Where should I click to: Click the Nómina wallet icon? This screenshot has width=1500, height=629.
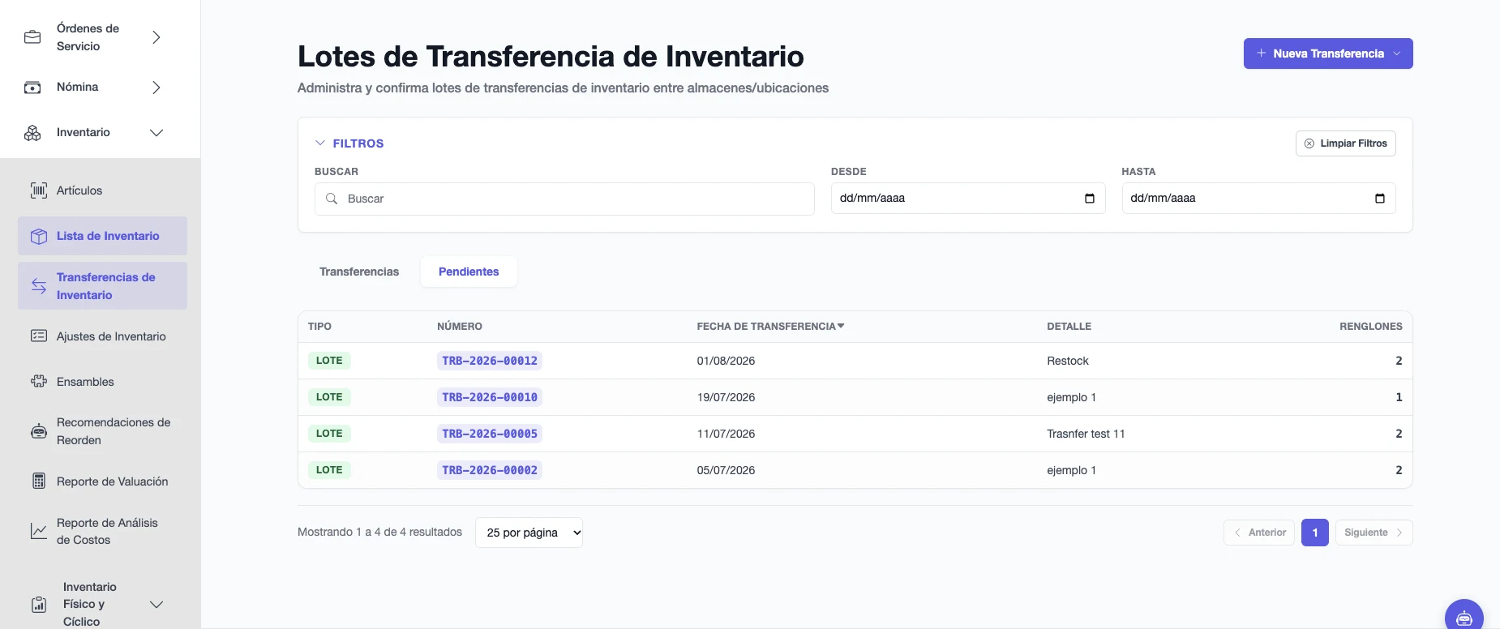[x=32, y=88]
